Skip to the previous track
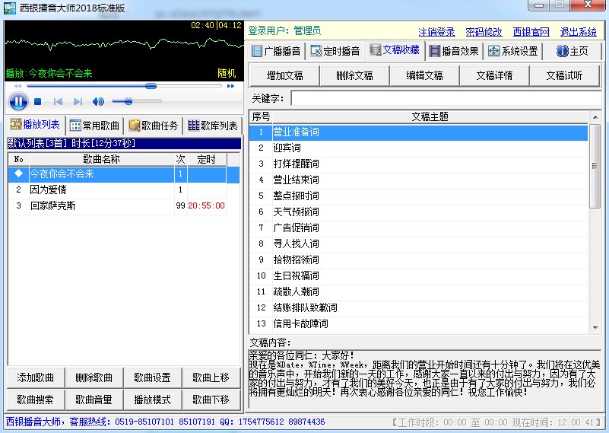The width and height of the screenshot is (609, 433). click(x=58, y=102)
